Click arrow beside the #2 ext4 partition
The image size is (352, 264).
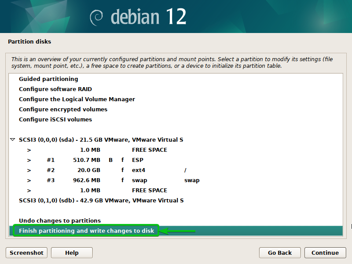pos(29,170)
